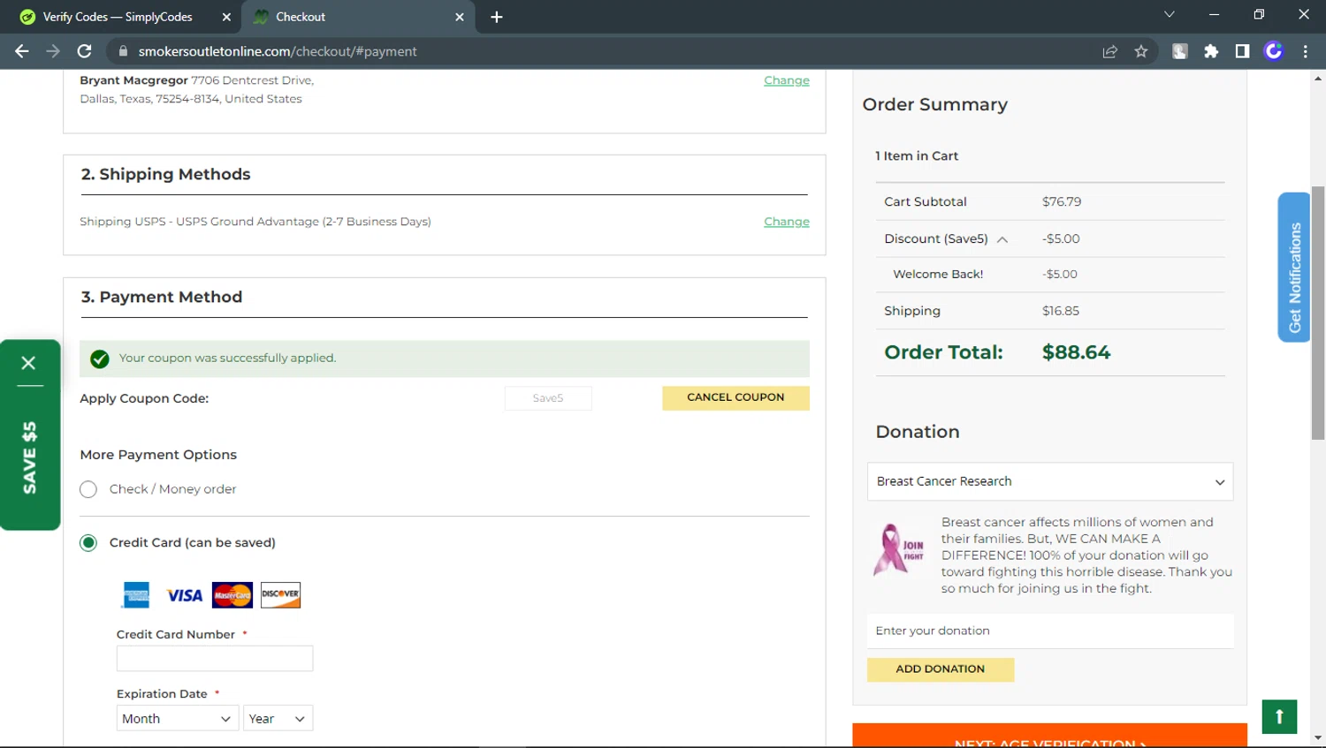Jump back to top with arrow button

[x=1279, y=717]
